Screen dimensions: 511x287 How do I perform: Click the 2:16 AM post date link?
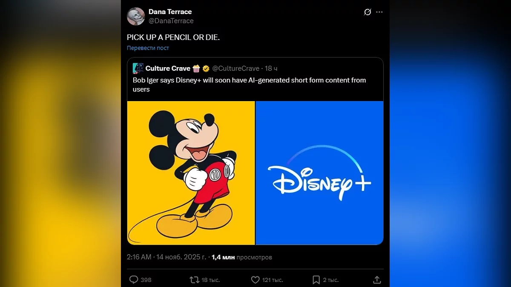(x=167, y=257)
